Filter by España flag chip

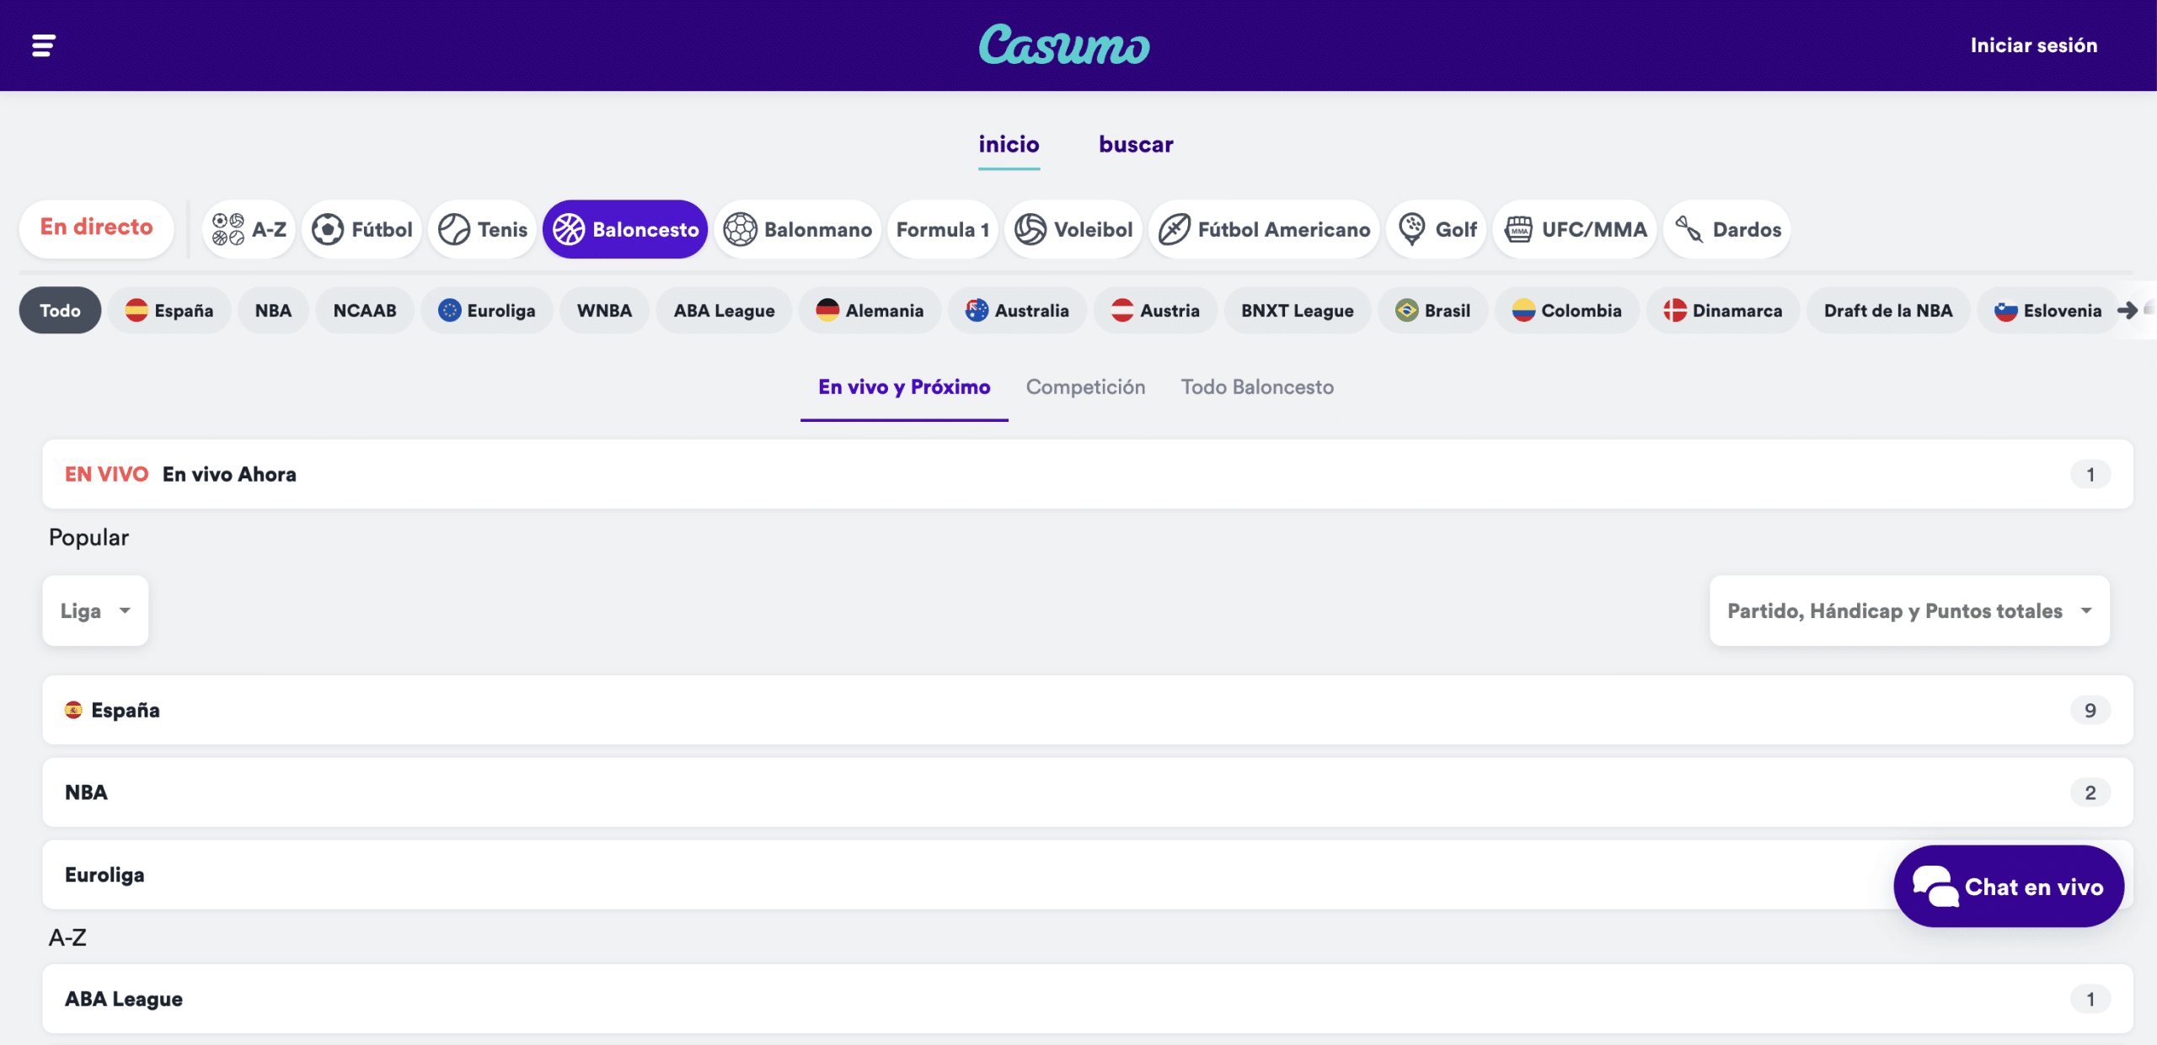pos(169,311)
